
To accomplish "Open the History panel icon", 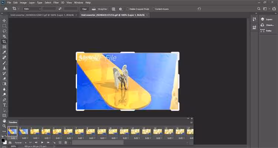I will point(254,19).
